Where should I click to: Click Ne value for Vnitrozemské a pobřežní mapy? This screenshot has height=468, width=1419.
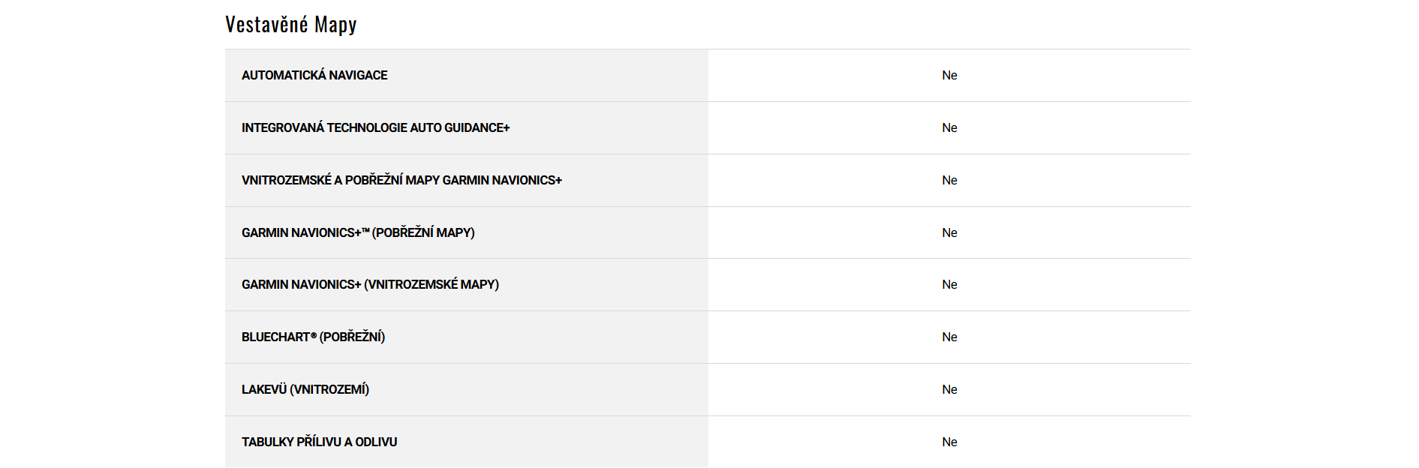pyautogui.click(x=949, y=180)
